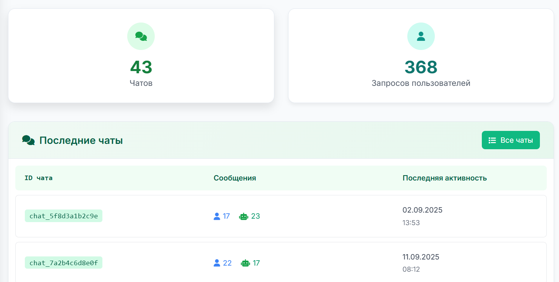Click chat bubbles icon beside Последние чаты
The width and height of the screenshot is (559, 282).
click(x=29, y=140)
